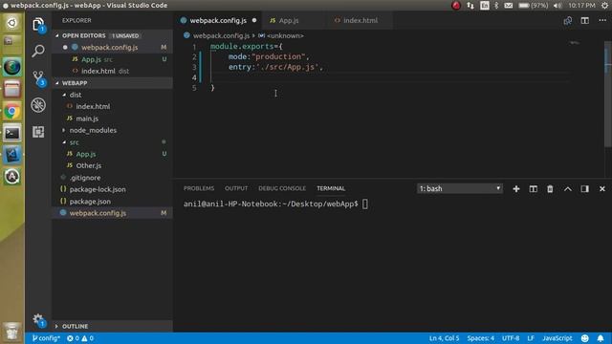Open the Debug view in the activity bar

pyautogui.click(x=38, y=105)
